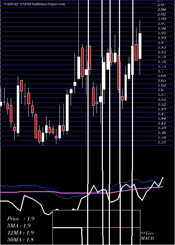Click the 1.34 price level label

click(162, 138)
